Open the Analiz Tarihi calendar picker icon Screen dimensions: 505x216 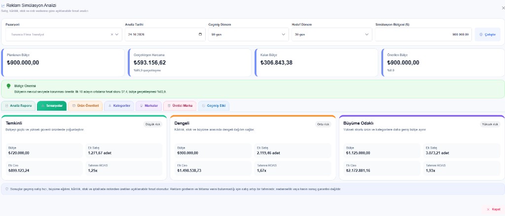200,34
